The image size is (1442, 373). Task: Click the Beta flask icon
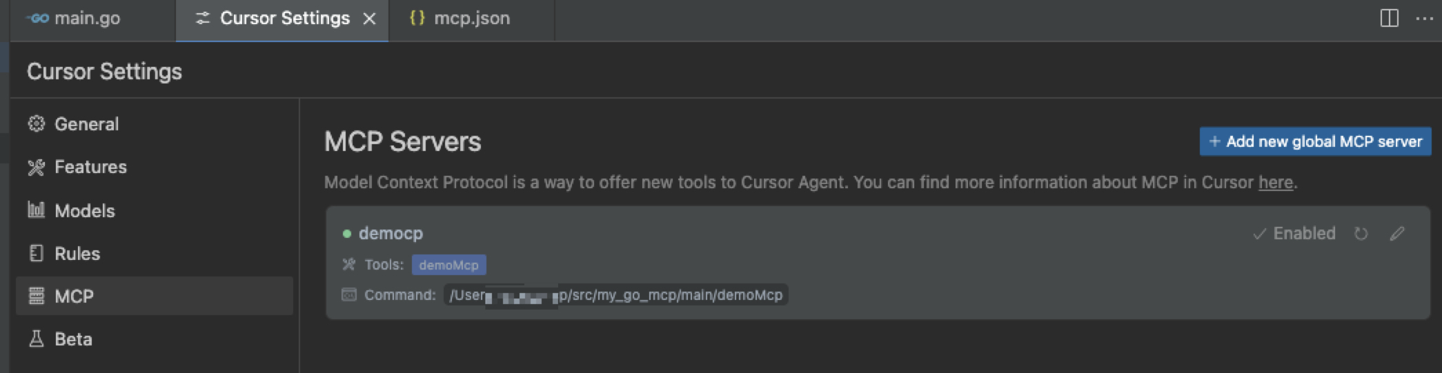tap(36, 339)
